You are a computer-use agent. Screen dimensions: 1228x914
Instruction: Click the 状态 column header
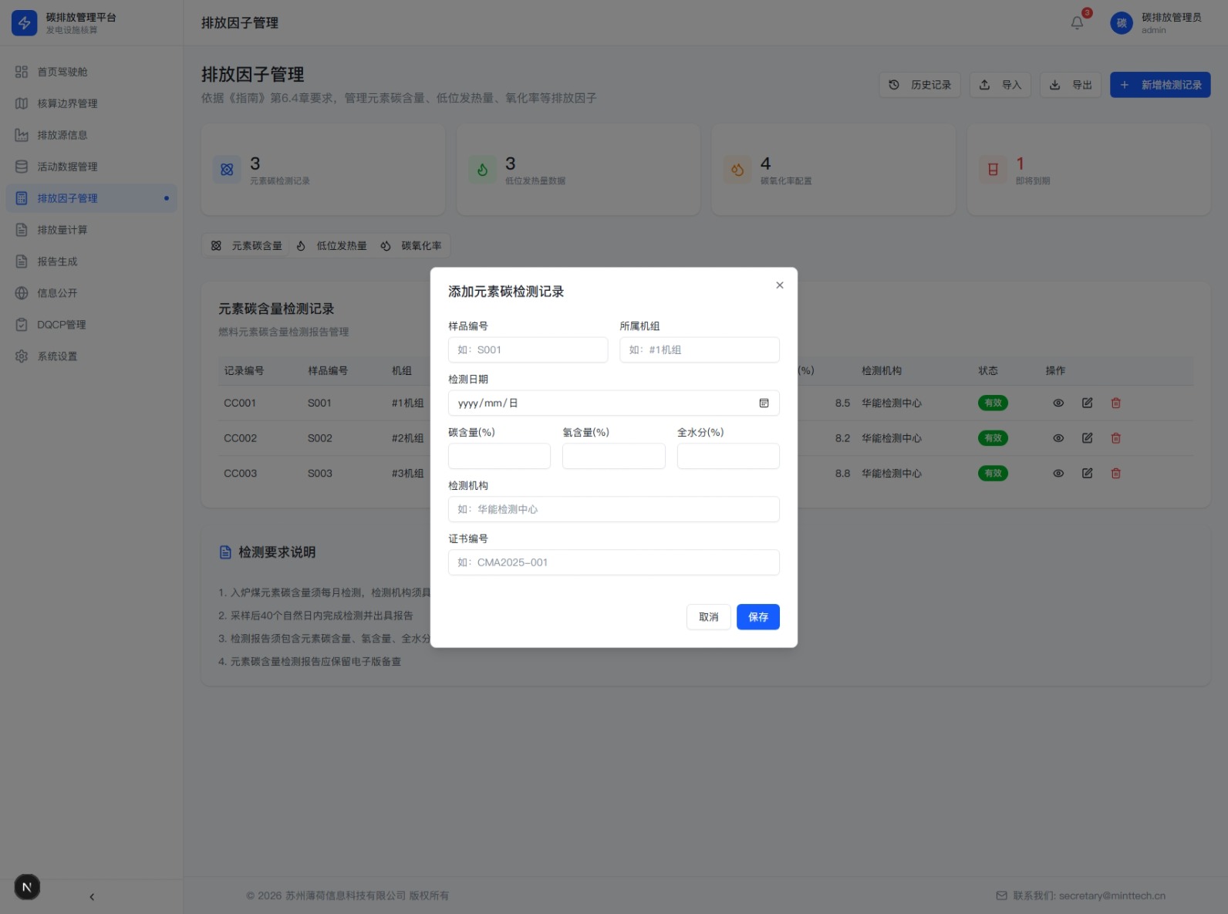click(x=988, y=371)
